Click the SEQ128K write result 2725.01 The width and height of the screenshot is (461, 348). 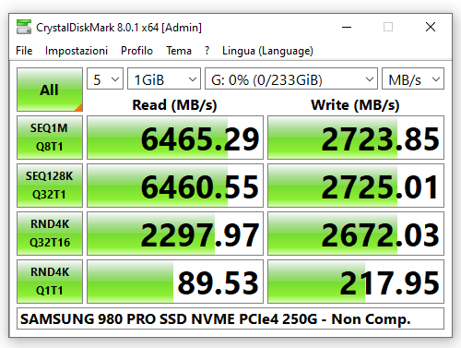[356, 186]
